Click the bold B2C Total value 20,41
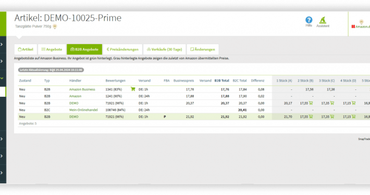Screen dimensions: 370x195 [x=242, y=110]
